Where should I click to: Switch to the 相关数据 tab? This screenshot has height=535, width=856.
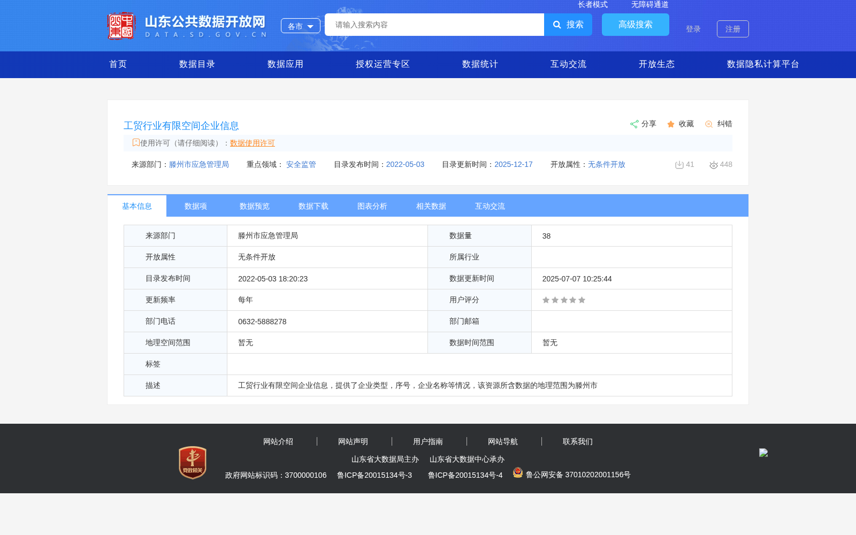(x=431, y=206)
